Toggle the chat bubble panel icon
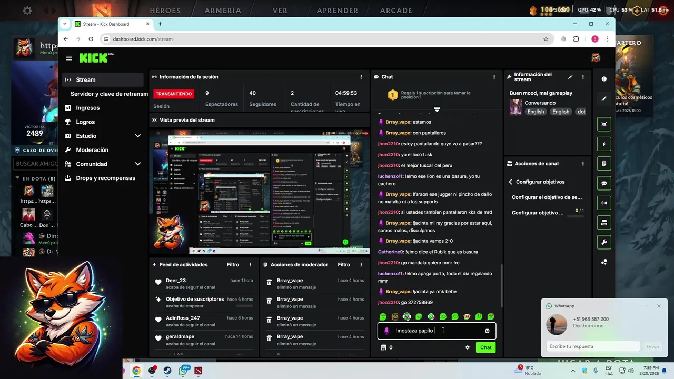 pos(604,183)
